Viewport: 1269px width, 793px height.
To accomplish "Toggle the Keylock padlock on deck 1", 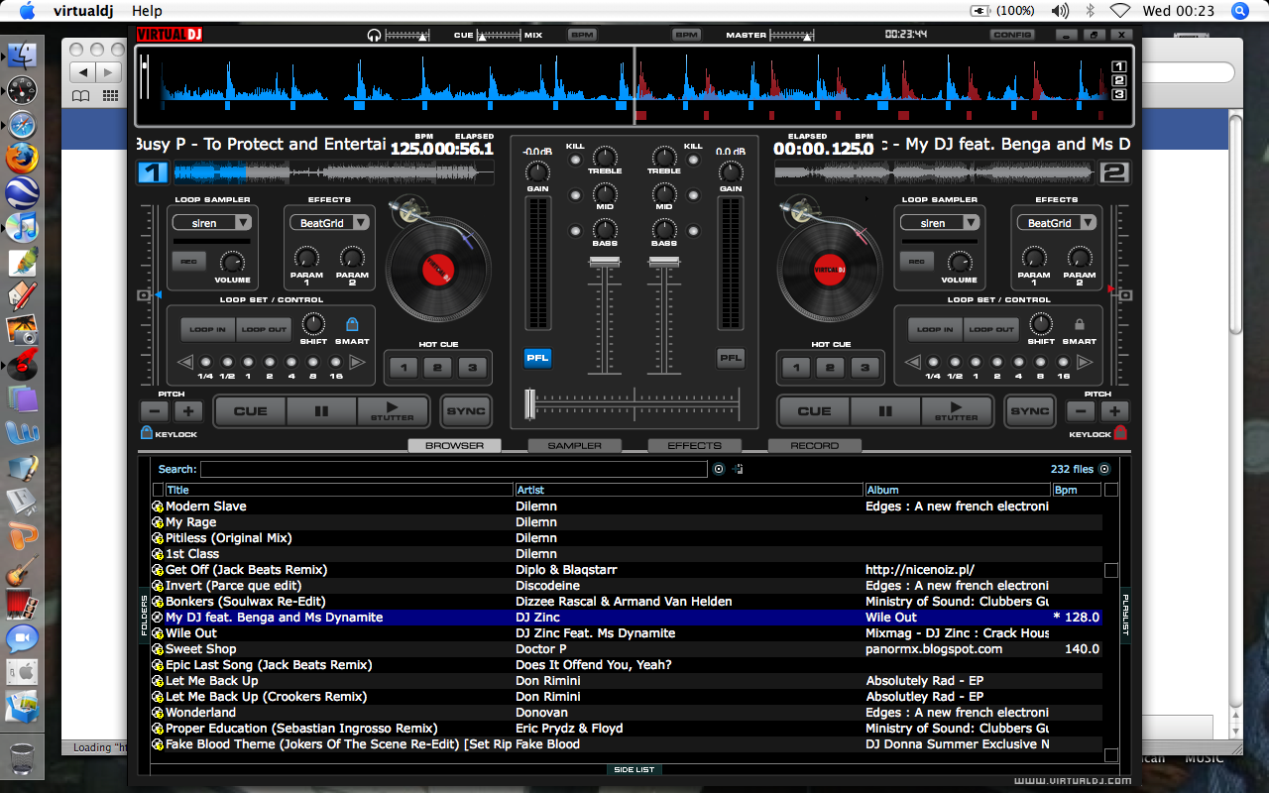I will (x=147, y=433).
